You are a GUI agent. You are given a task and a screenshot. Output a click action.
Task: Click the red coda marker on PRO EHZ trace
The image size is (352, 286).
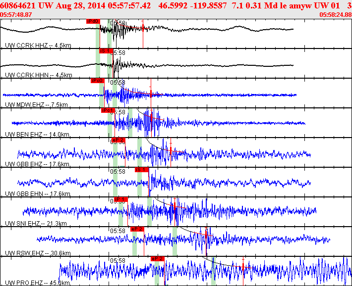click(x=243, y=267)
